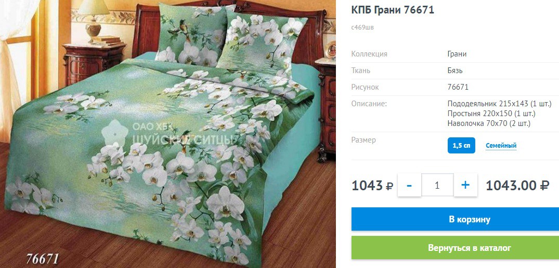
Task: Increase quantity with the plus button
Action: [x=465, y=185]
